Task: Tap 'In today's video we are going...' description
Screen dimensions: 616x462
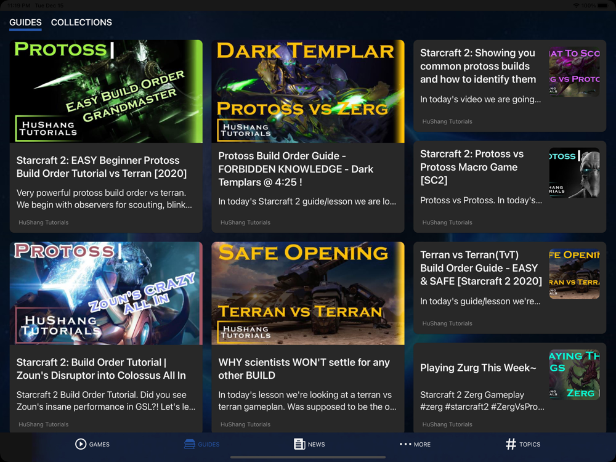Action: [480, 99]
